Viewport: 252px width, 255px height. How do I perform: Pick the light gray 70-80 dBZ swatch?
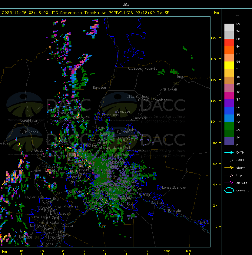(x=229, y=28)
